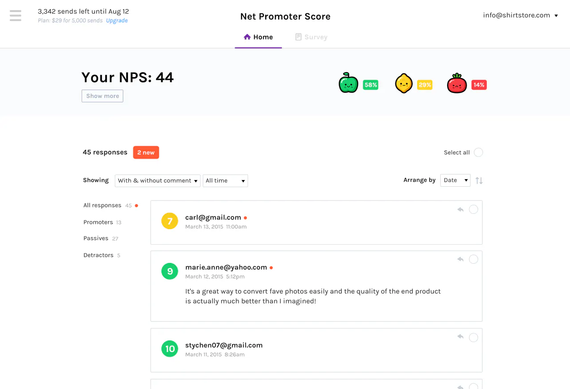Click the March 13, 2015 11:00am timestamp
570x389 pixels.
point(216,227)
